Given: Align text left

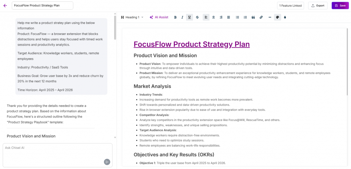Looking at the screenshot, I should pos(206,17).
